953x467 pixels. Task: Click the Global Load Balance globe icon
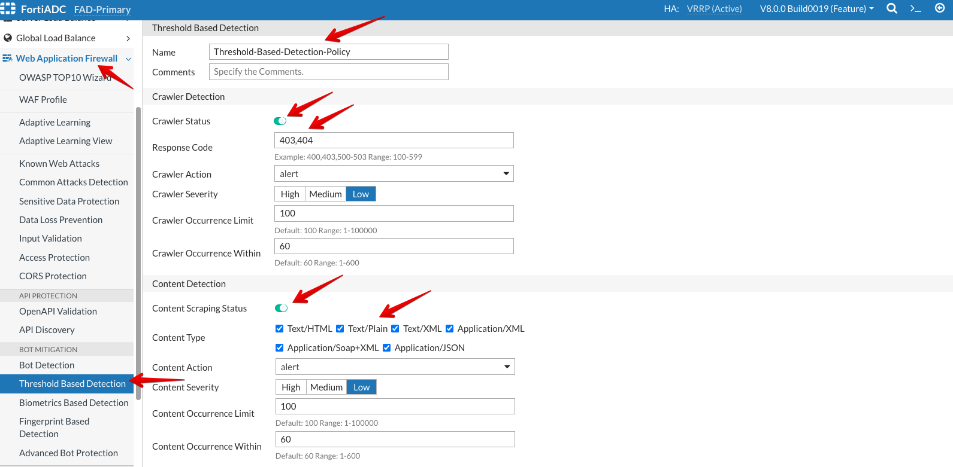(x=8, y=38)
